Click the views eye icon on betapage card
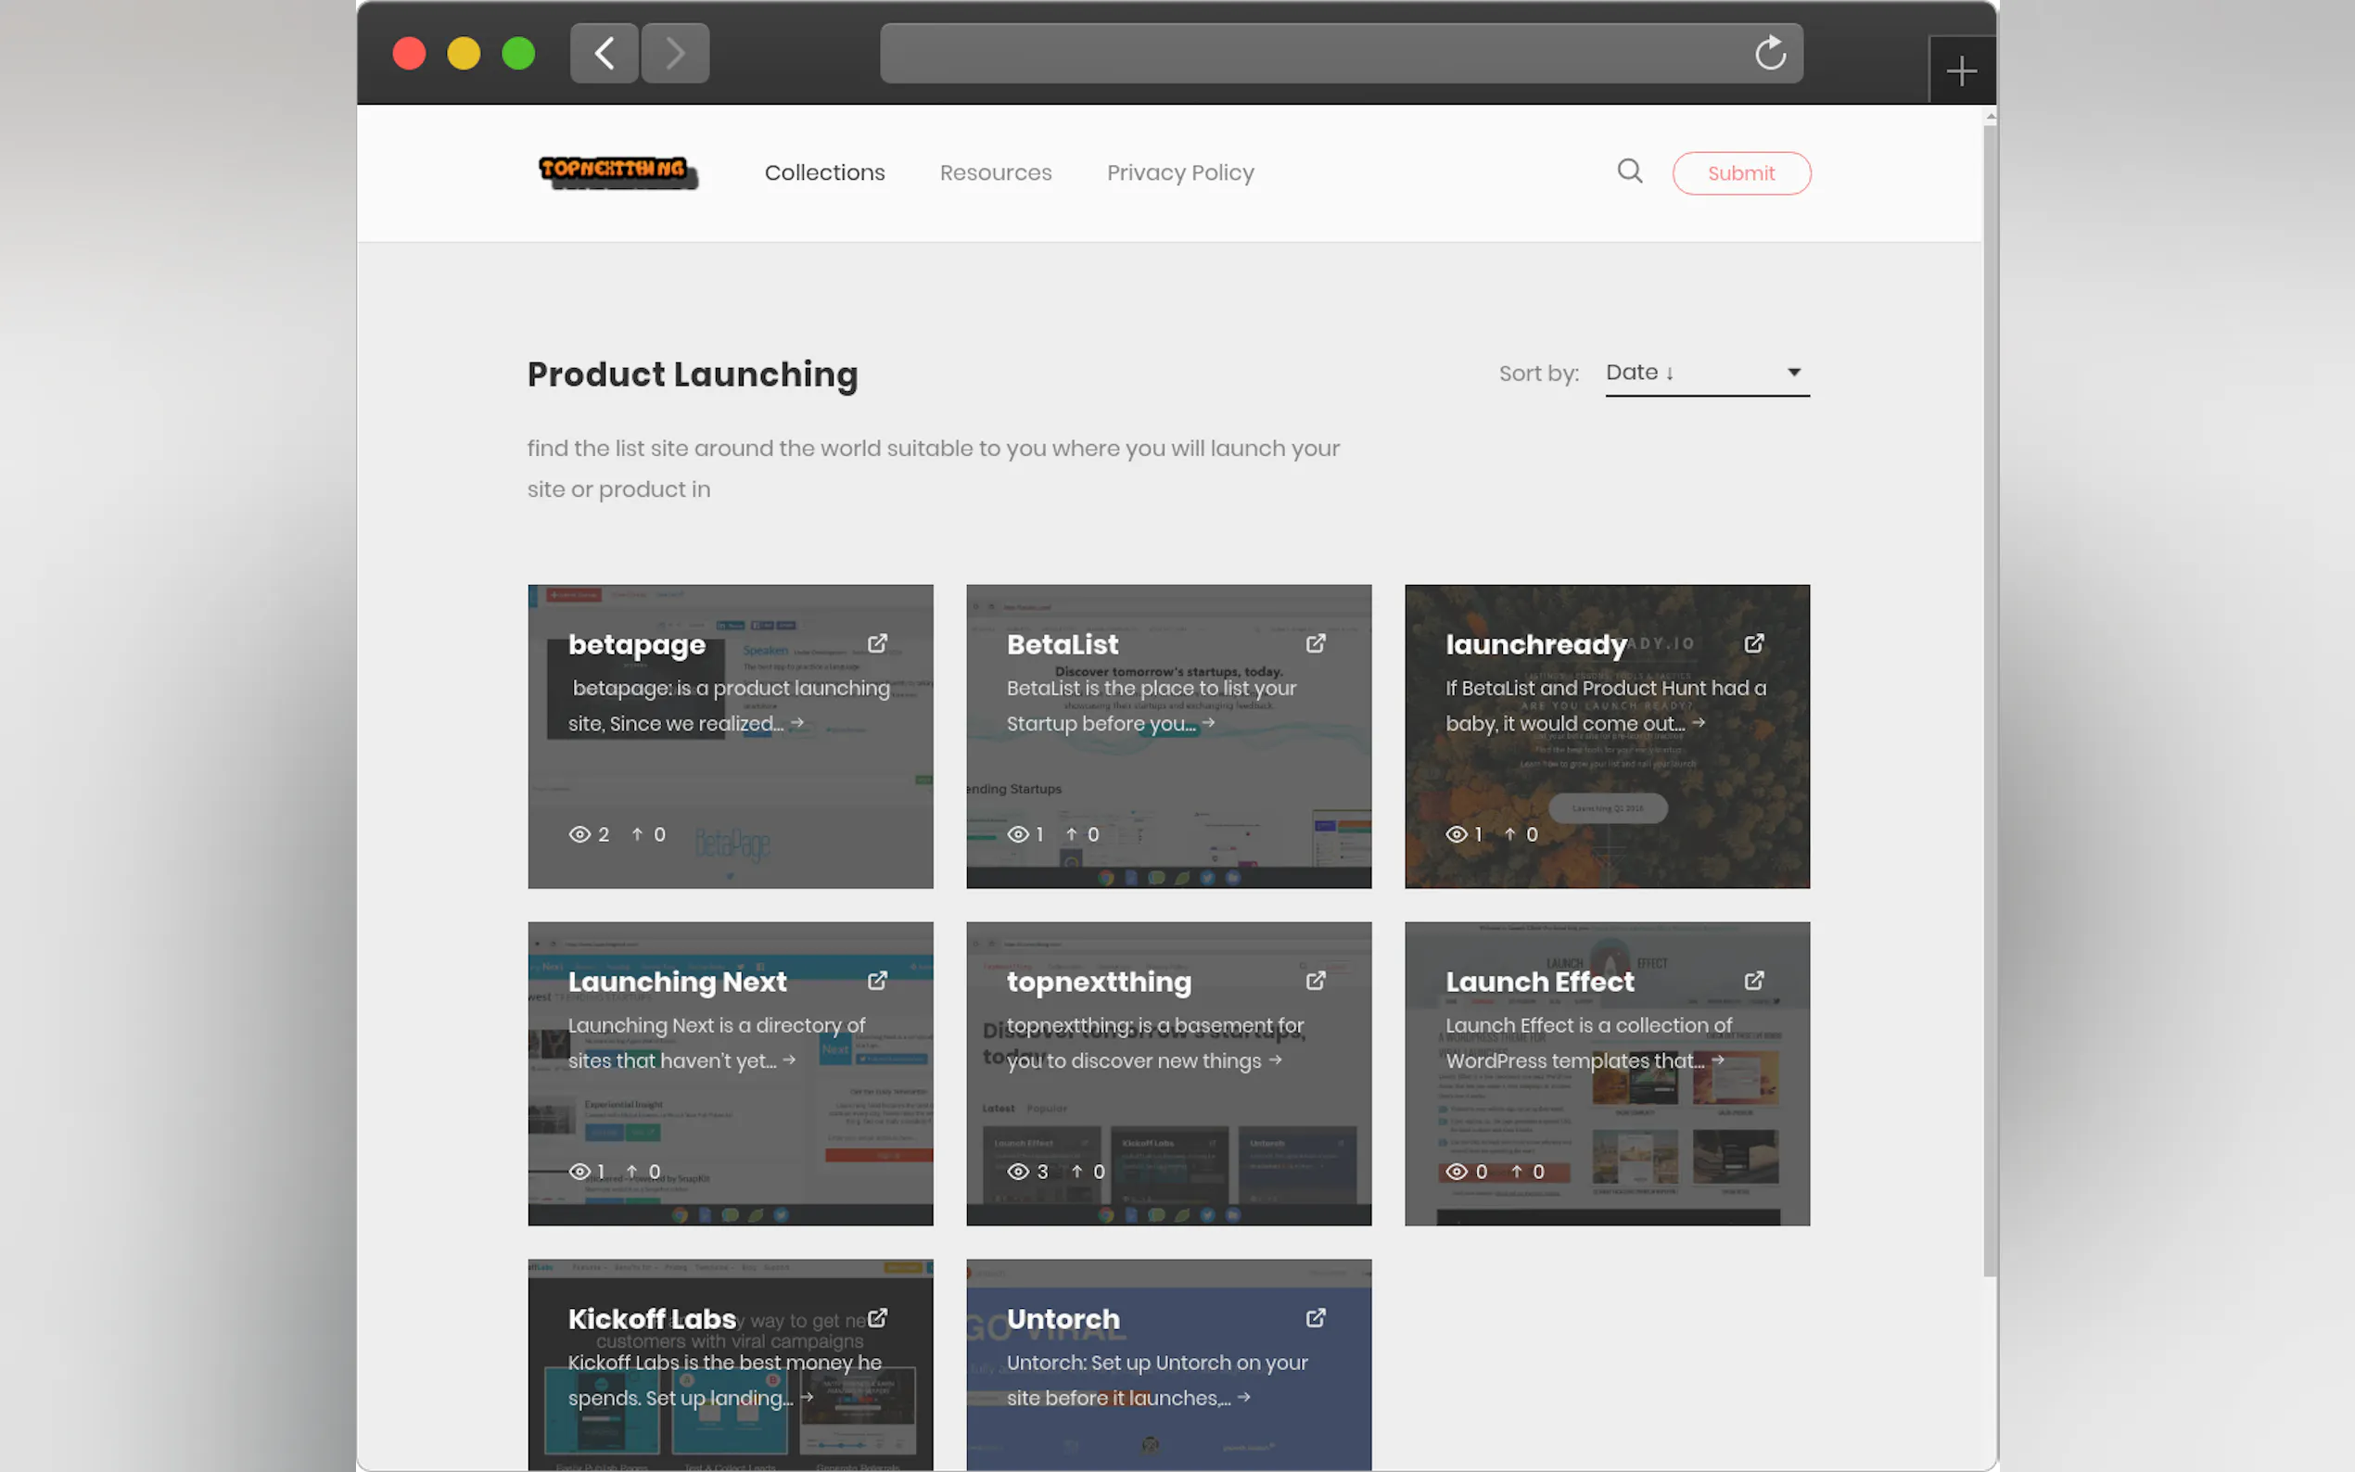2355x1472 pixels. tap(579, 834)
